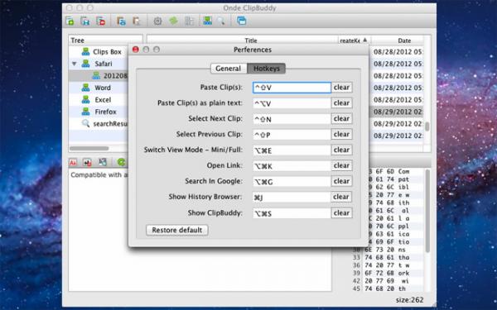Sort by the createKe column header
Screen dimensions: 497x310
click(x=355, y=41)
